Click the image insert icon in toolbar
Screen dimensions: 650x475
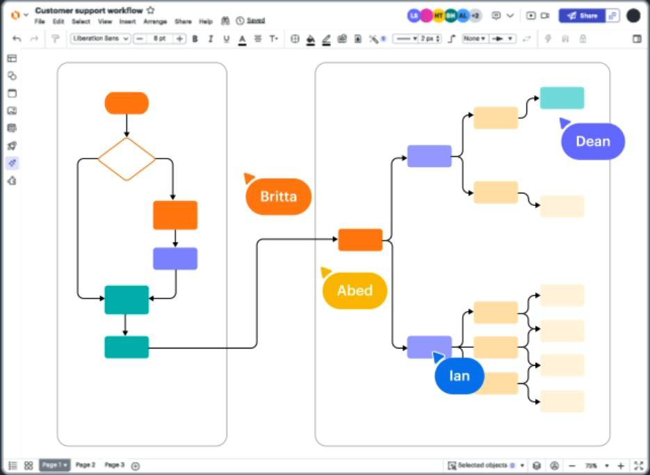click(358, 39)
